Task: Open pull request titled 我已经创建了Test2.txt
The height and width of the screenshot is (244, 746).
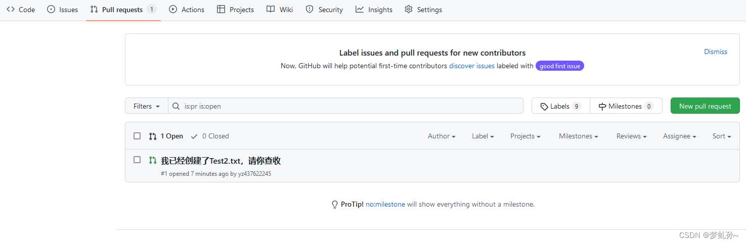Action: (221, 161)
